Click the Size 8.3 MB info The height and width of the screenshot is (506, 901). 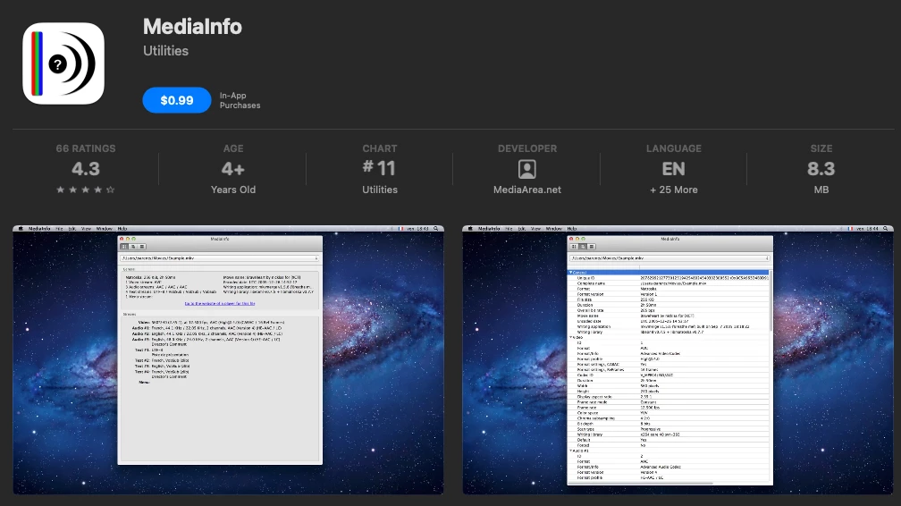tap(821, 168)
